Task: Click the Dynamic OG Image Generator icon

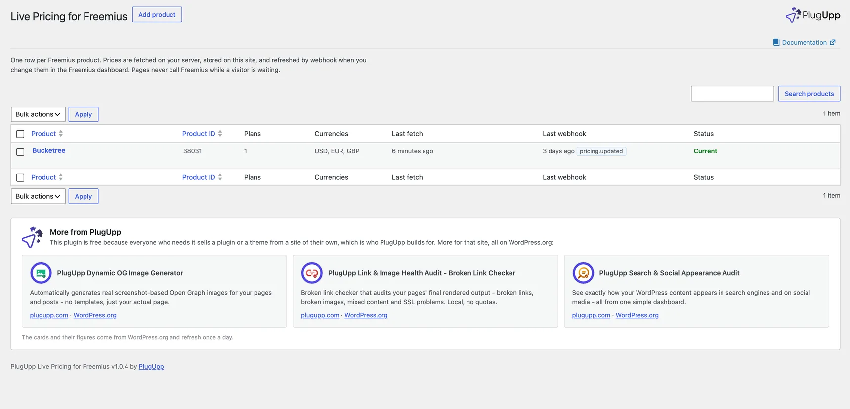Action: click(41, 273)
